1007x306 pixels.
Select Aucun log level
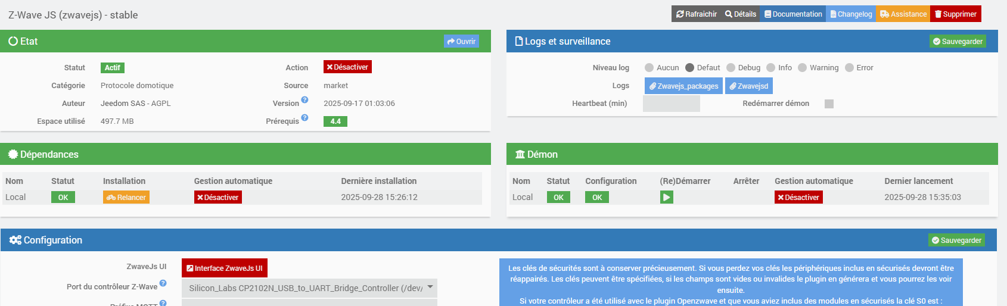tap(649, 68)
